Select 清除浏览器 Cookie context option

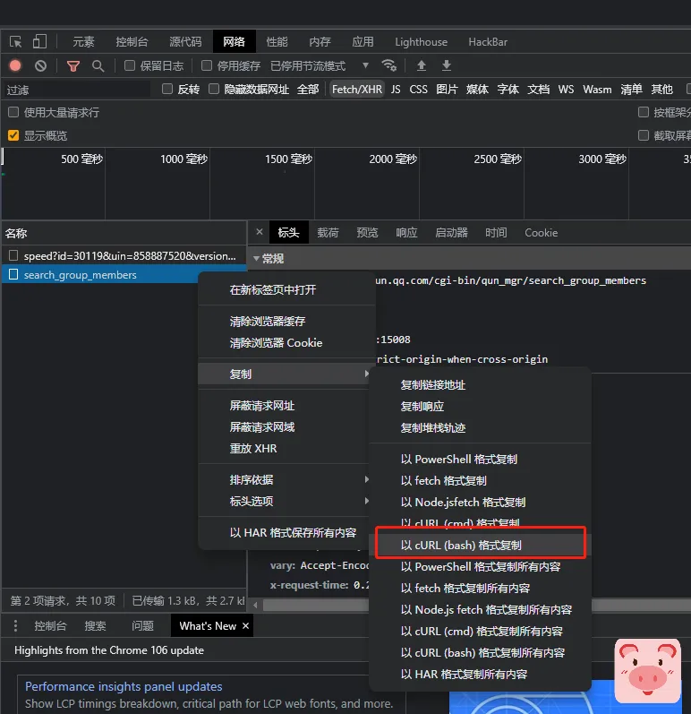tap(286, 342)
